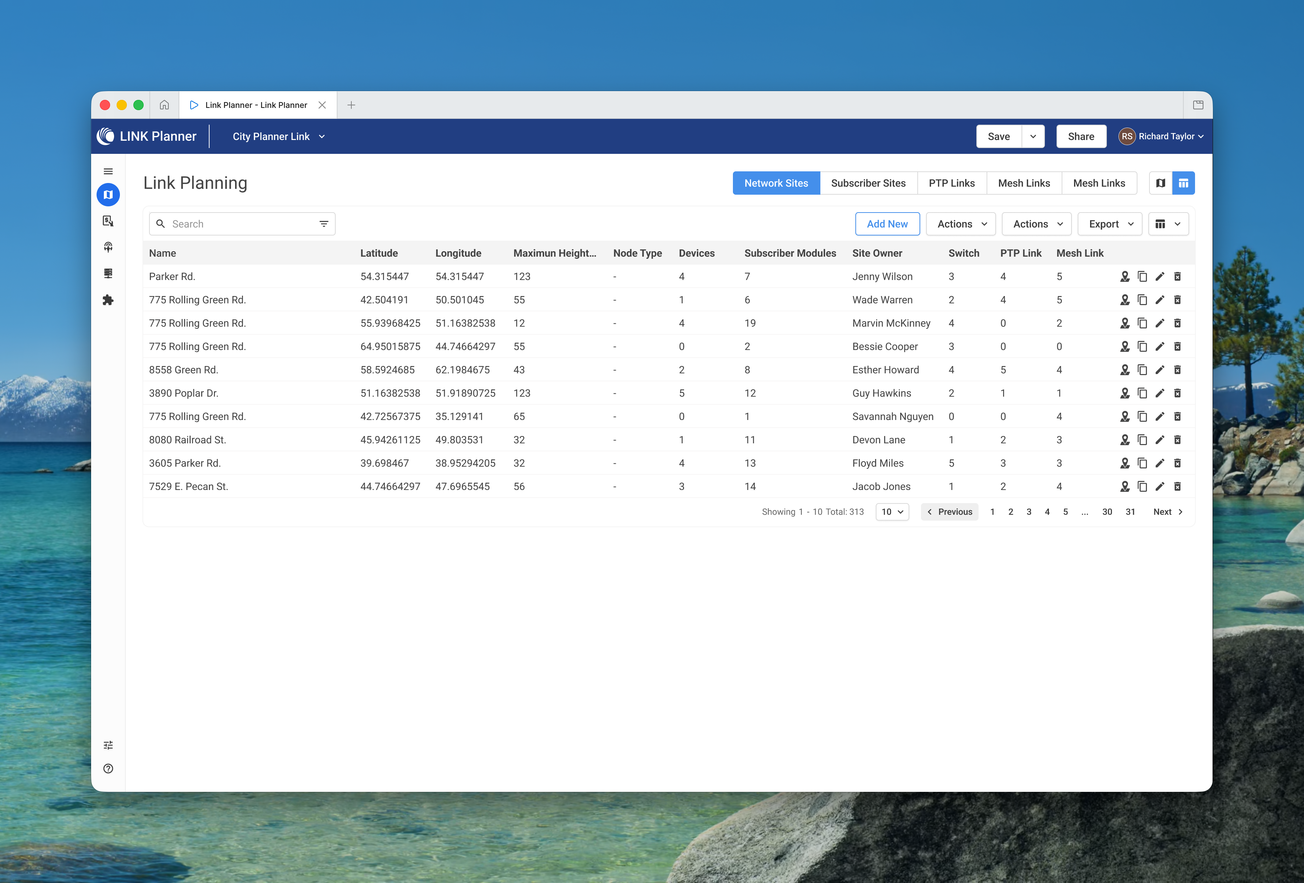Click the filter icon in search box
The height and width of the screenshot is (883, 1304).
tap(324, 224)
